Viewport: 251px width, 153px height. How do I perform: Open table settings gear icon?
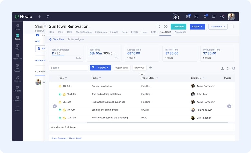point(234,68)
